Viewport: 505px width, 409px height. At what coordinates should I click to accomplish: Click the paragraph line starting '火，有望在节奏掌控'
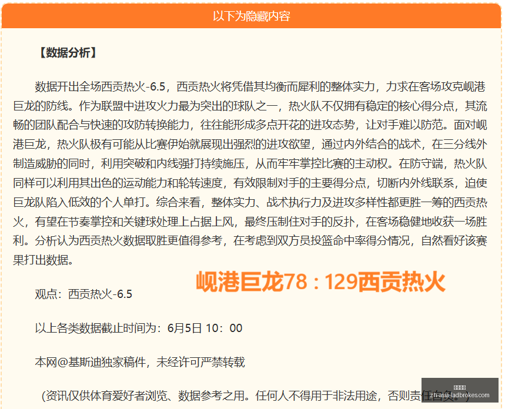pyautogui.click(x=250, y=222)
